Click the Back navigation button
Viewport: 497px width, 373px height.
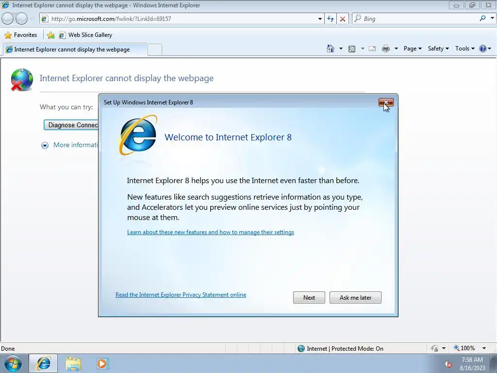7,19
